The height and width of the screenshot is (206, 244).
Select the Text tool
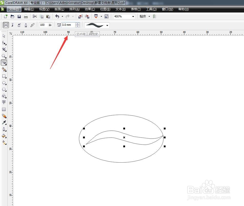(4, 102)
